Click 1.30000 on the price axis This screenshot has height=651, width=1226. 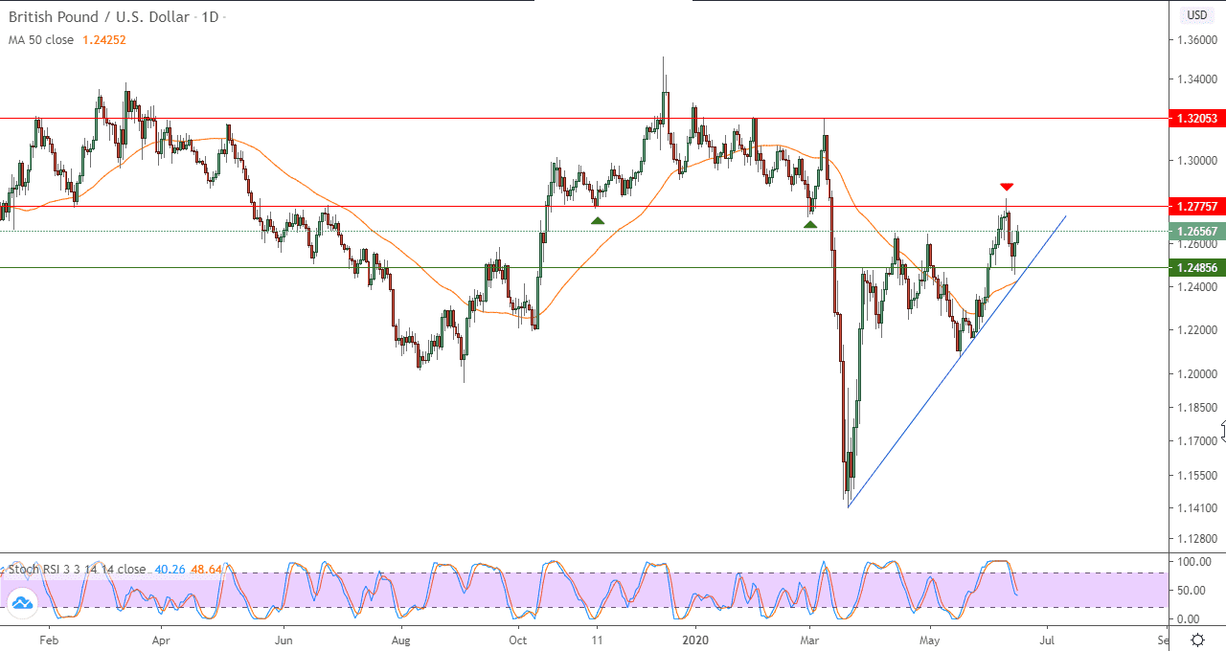click(1197, 161)
